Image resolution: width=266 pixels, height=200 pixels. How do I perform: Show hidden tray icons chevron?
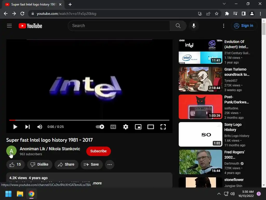[219, 194]
